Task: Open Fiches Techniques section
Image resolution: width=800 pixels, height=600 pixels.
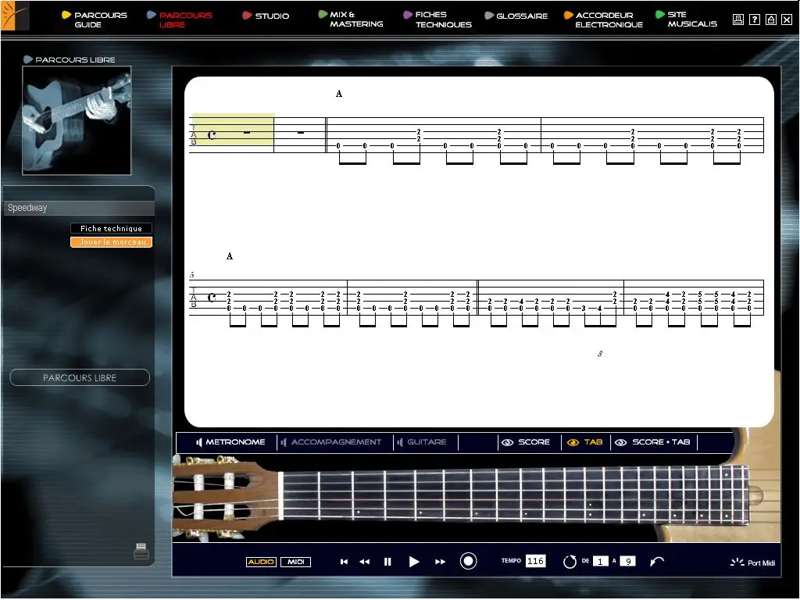Action: point(437,20)
